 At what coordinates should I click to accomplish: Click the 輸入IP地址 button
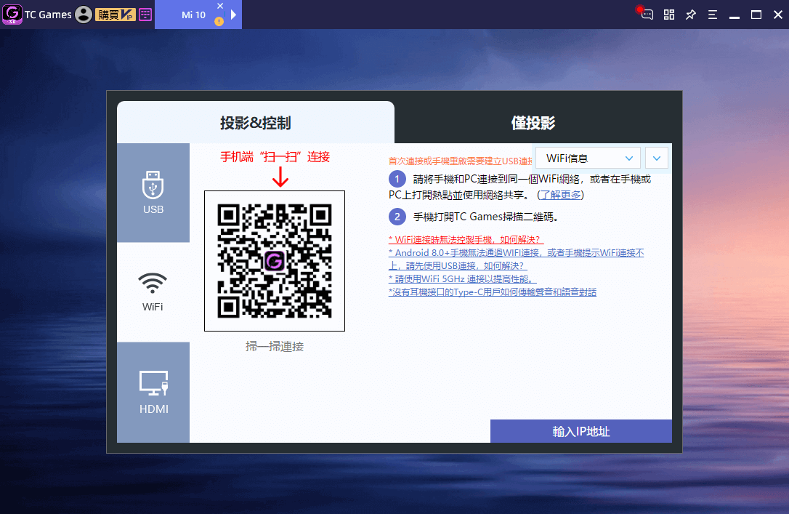pyautogui.click(x=581, y=431)
